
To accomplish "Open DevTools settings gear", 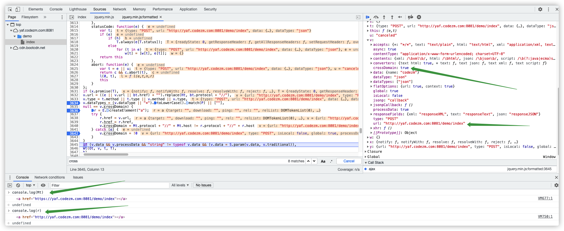I will pyautogui.click(x=540, y=9).
